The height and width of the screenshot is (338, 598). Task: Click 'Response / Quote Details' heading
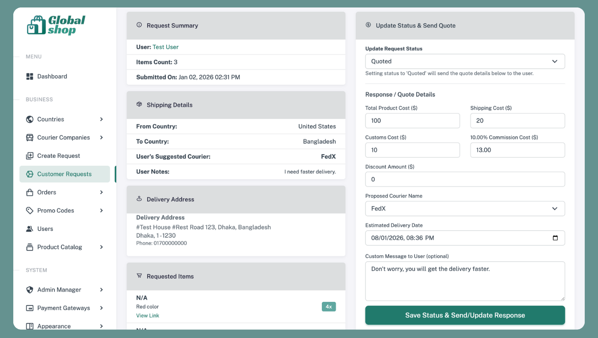[400, 94]
